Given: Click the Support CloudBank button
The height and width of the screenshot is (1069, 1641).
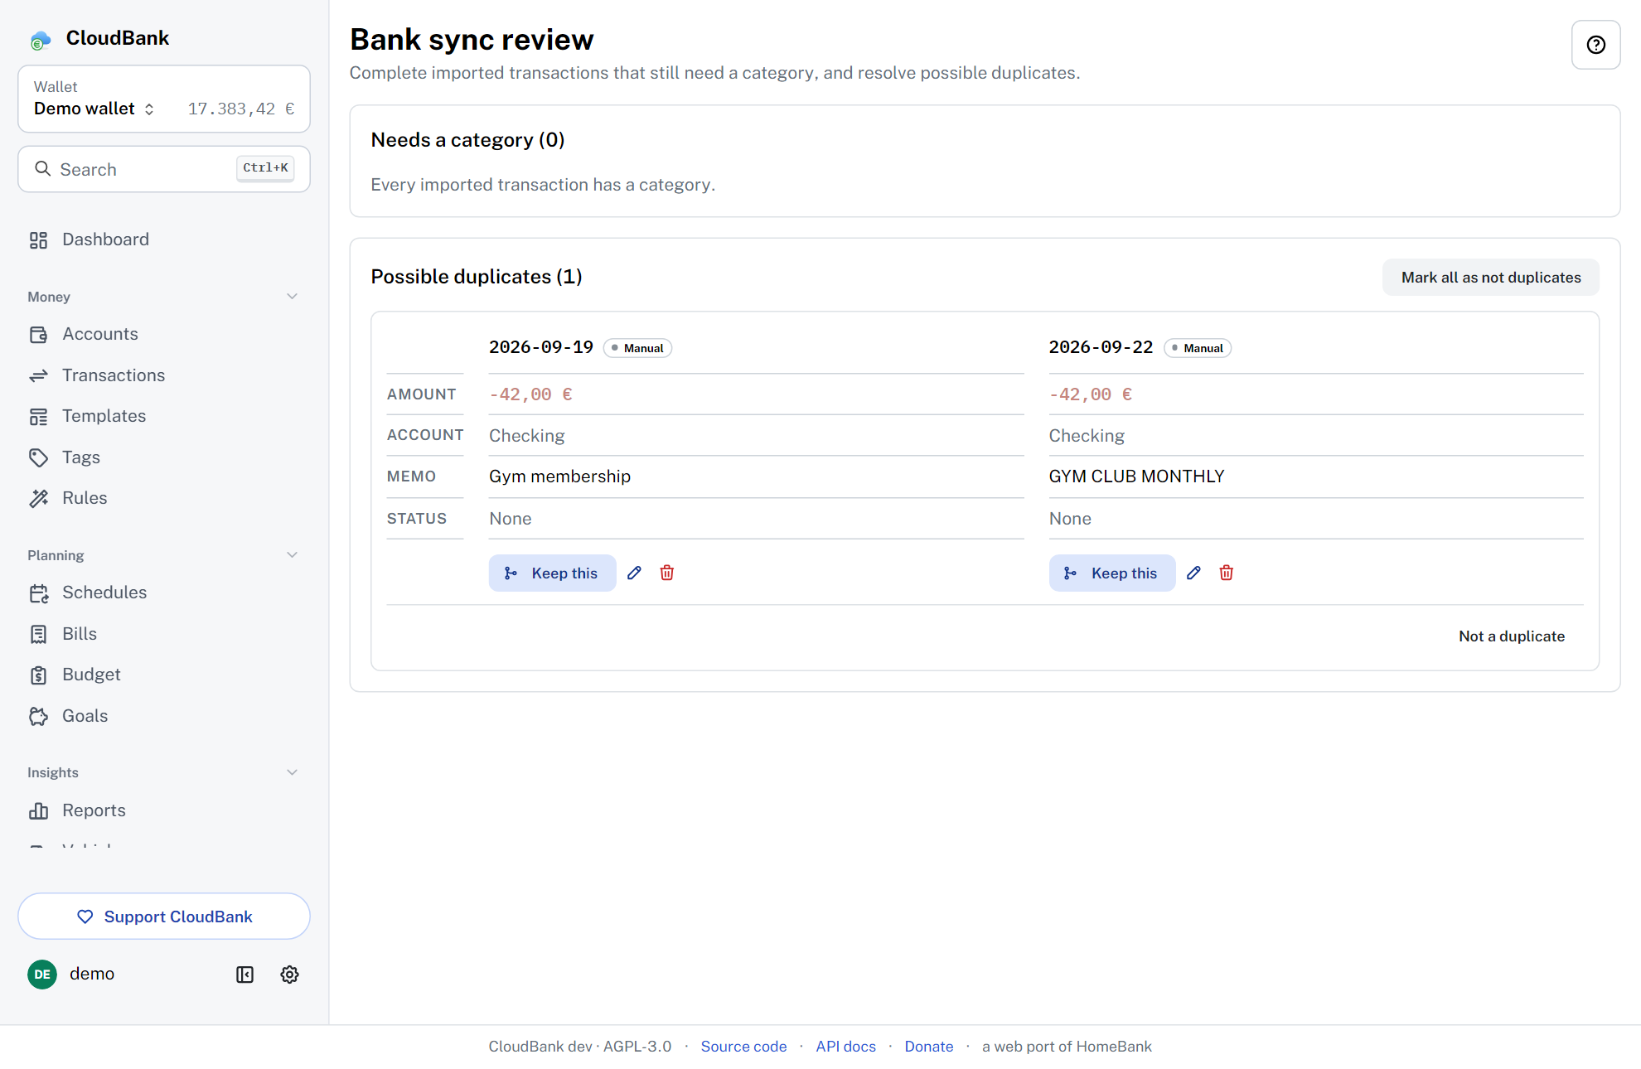Looking at the screenshot, I should click(164, 917).
